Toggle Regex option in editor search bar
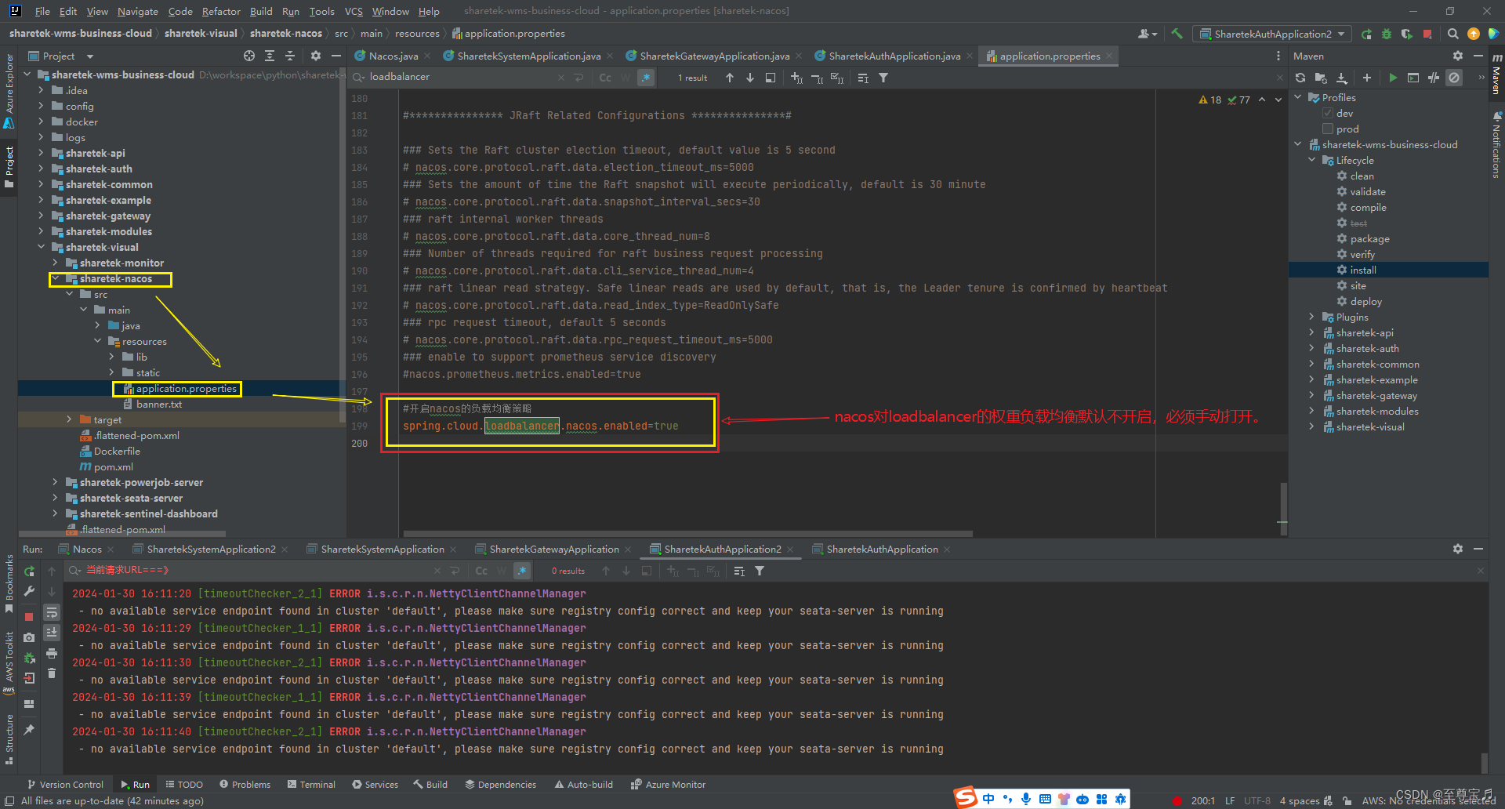 (646, 78)
